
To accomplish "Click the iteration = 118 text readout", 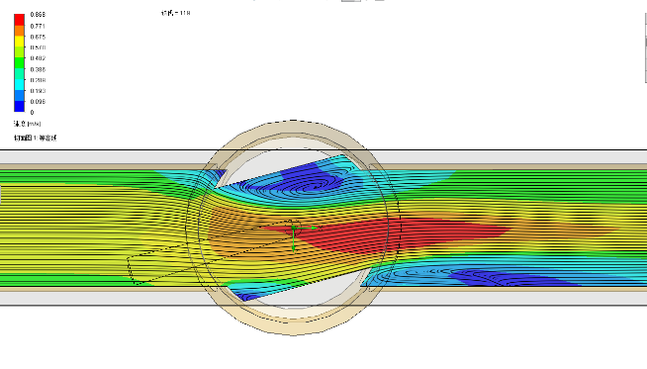I will tap(176, 13).
